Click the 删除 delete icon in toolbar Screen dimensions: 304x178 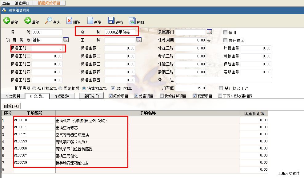coord(69,21)
